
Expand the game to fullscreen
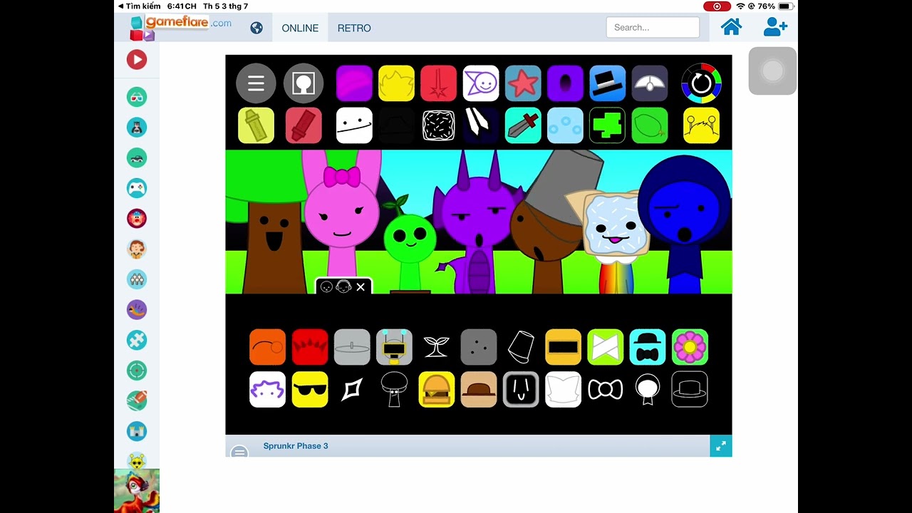click(721, 446)
